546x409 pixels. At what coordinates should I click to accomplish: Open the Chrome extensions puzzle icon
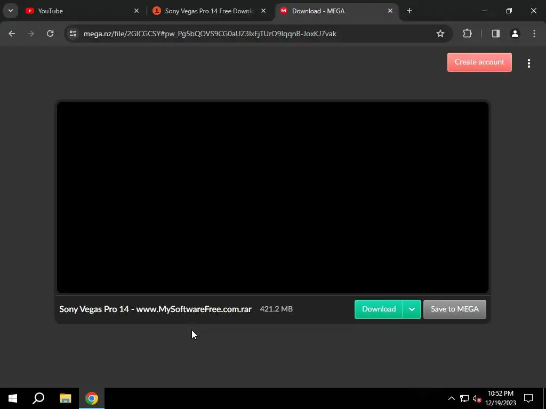coord(467,34)
